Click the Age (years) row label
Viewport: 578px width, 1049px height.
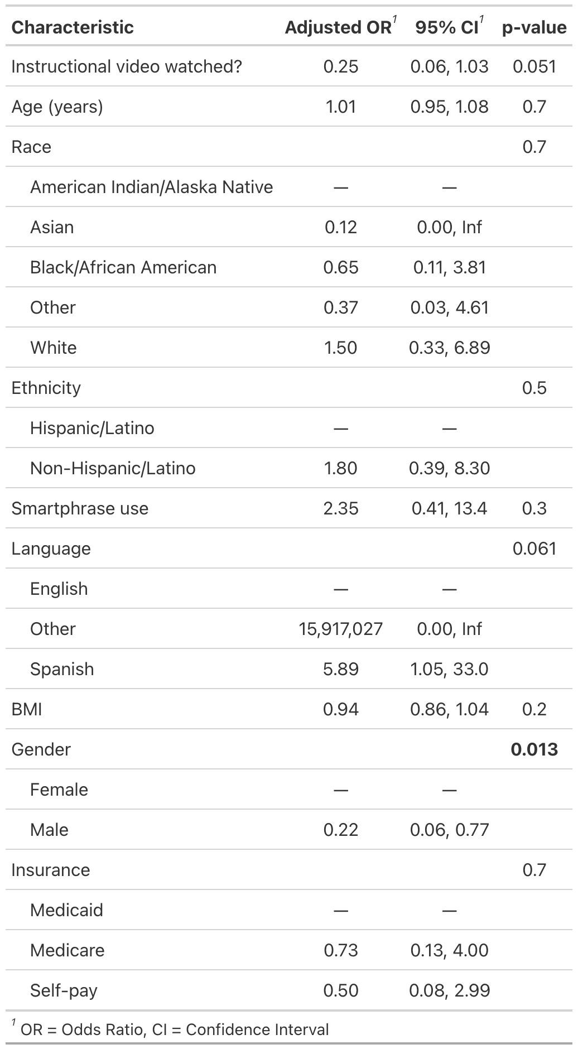pyautogui.click(x=57, y=107)
